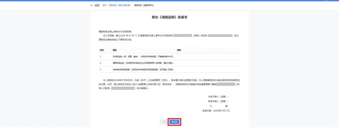Open the 首页 breadcrumb link
The height and width of the screenshot is (129, 339).
tap(104, 5)
